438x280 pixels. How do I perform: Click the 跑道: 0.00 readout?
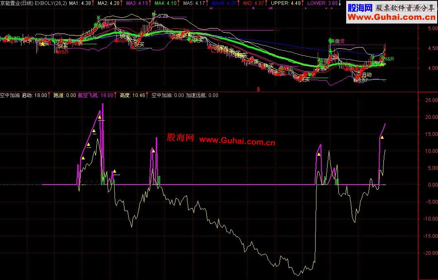click(x=65, y=95)
